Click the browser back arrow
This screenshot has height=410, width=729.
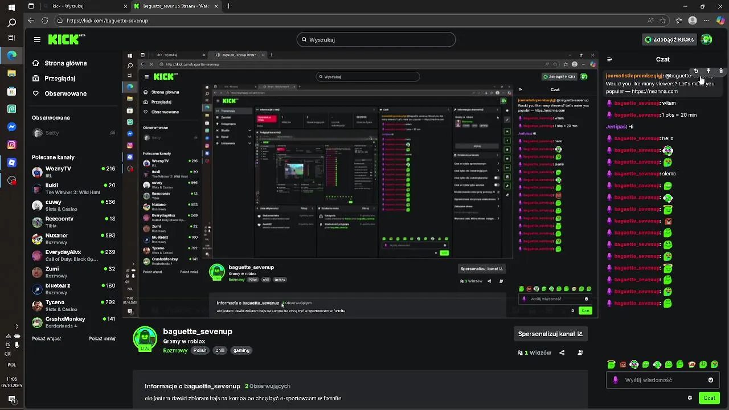(x=30, y=20)
